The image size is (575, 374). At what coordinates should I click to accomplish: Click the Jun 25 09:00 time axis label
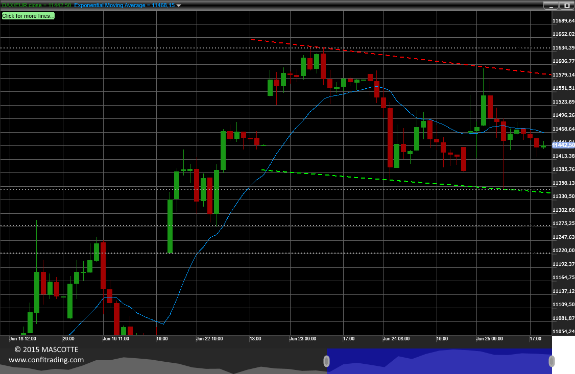click(490, 338)
